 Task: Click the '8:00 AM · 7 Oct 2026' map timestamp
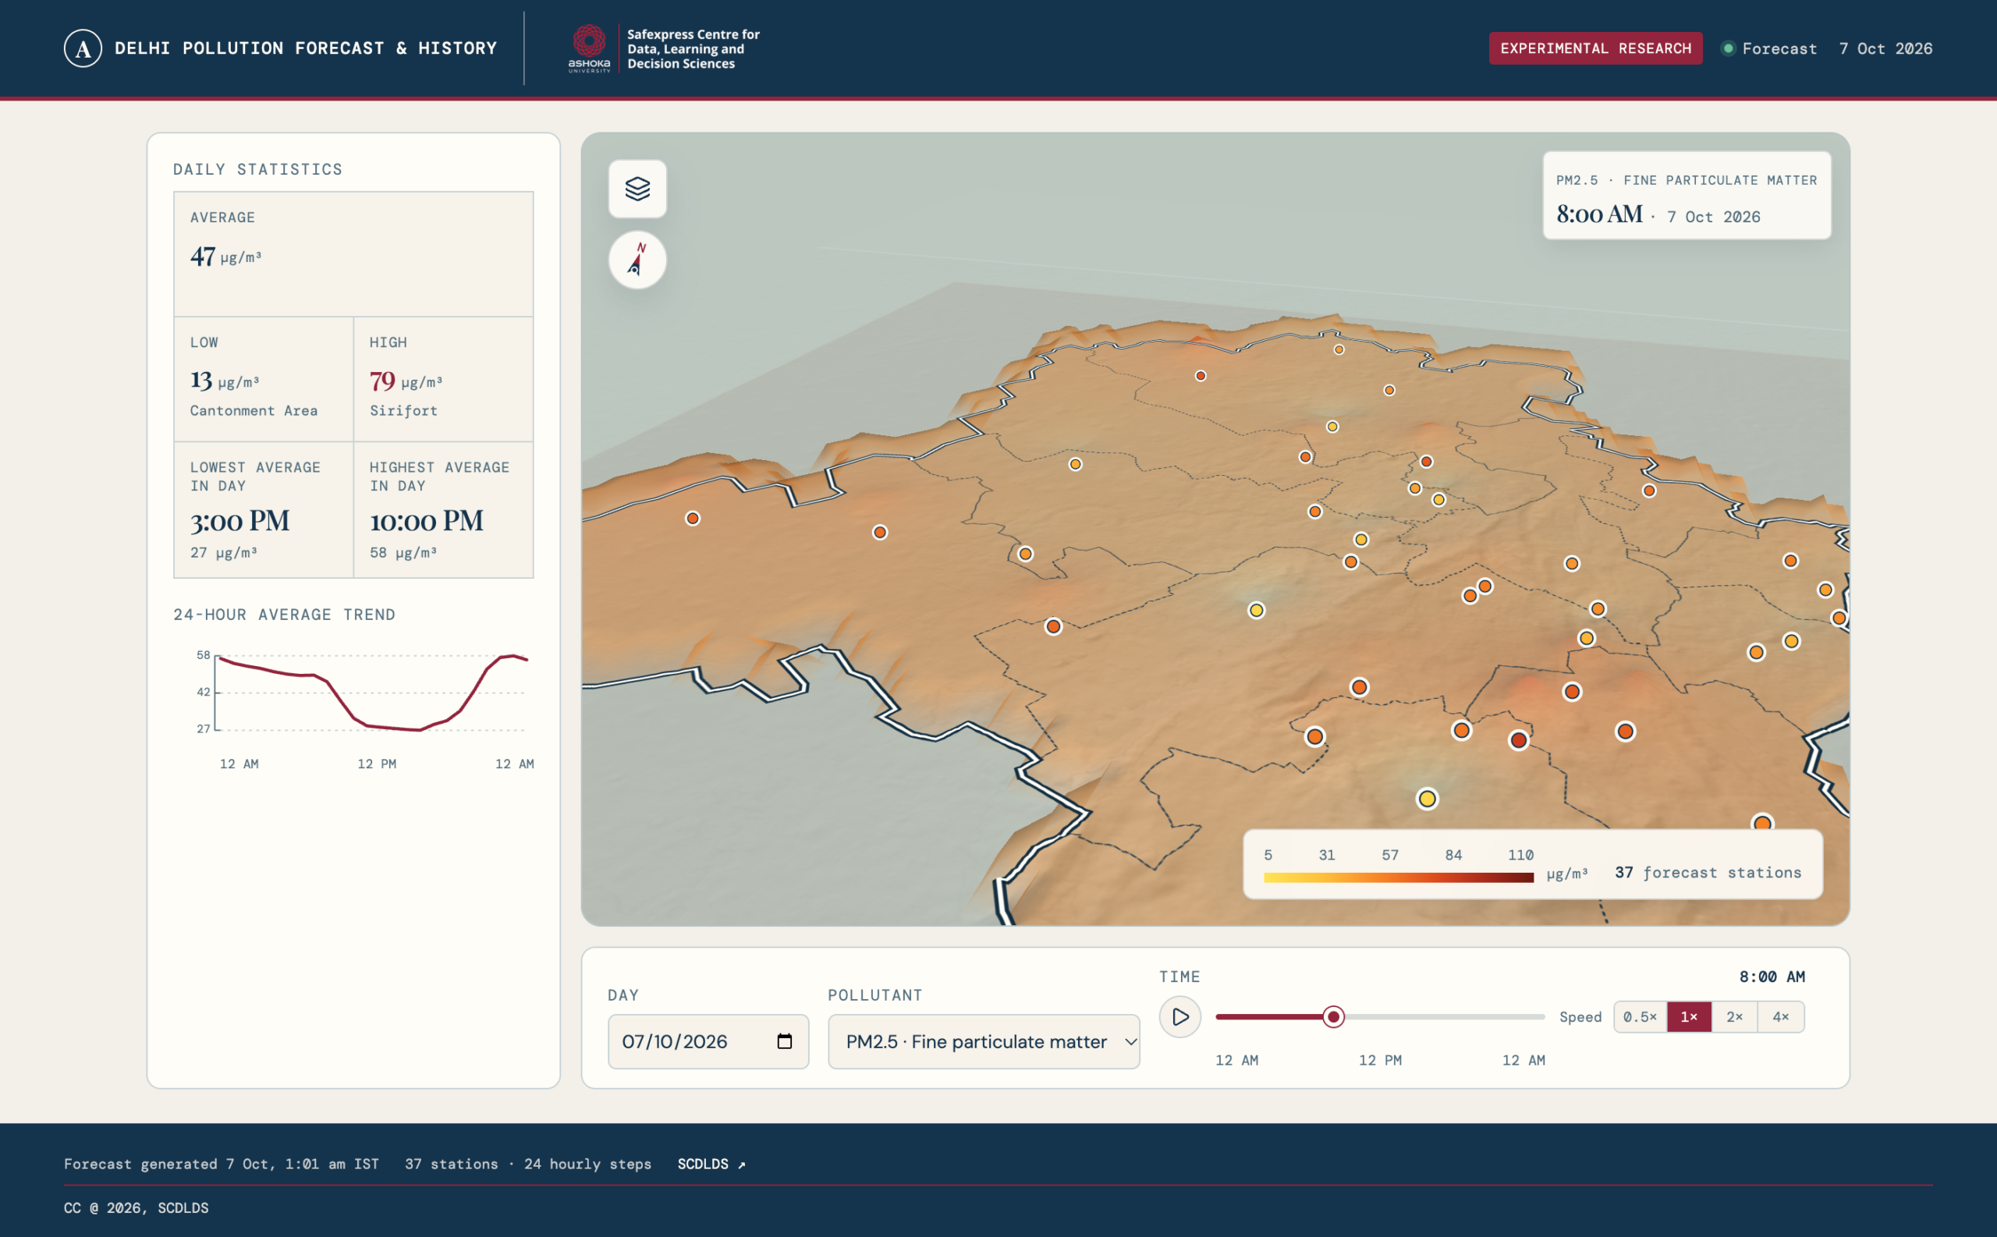pyautogui.click(x=1658, y=215)
